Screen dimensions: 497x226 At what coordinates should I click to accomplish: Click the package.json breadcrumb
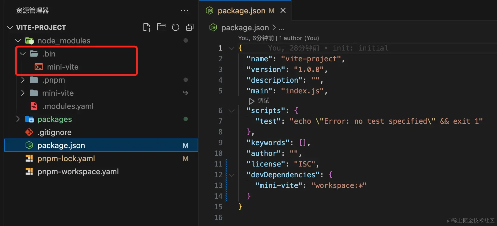click(245, 28)
